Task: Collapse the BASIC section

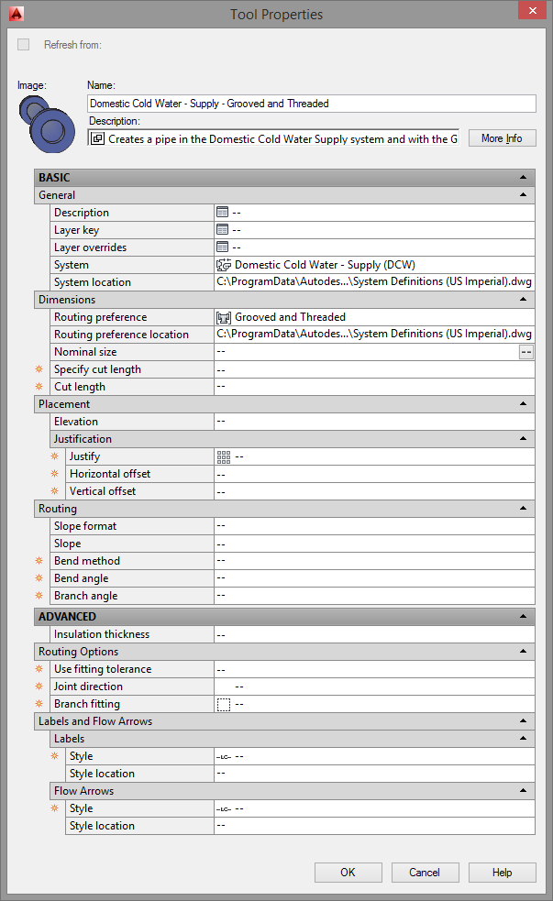Action: [524, 177]
